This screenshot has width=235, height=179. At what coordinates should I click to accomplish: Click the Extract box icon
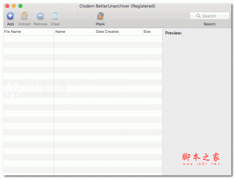click(x=24, y=16)
